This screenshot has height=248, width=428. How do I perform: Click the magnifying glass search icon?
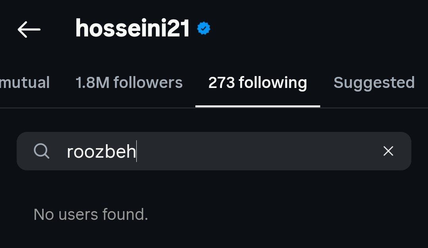[x=42, y=151]
